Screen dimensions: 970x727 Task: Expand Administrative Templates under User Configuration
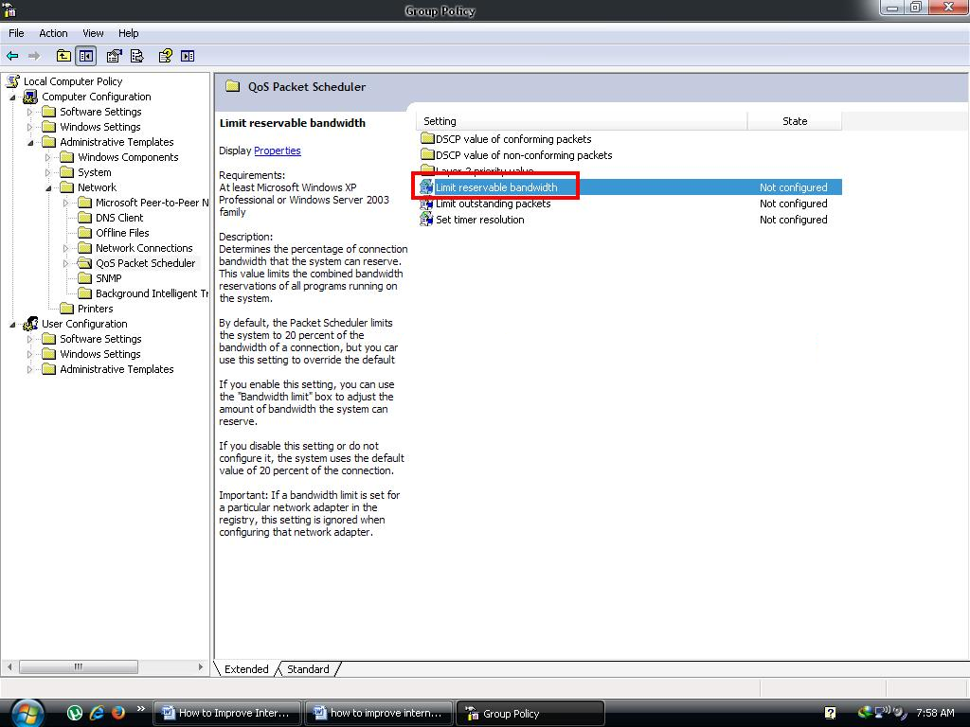(29, 370)
